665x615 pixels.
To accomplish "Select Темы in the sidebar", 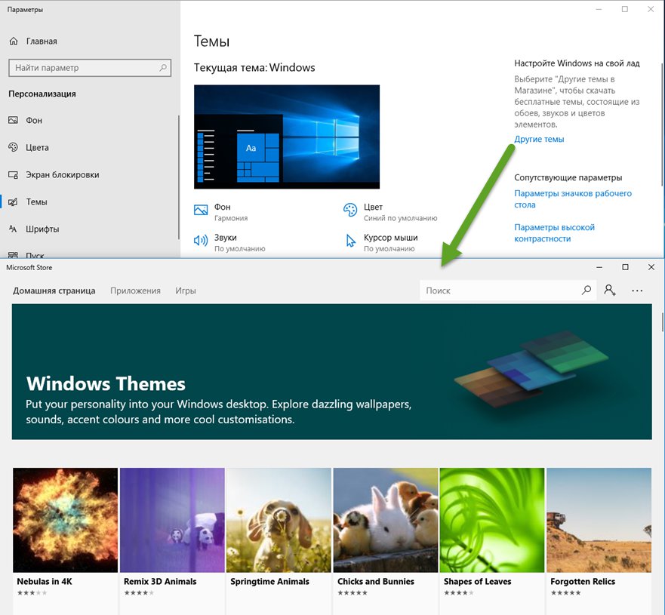I will click(x=36, y=201).
